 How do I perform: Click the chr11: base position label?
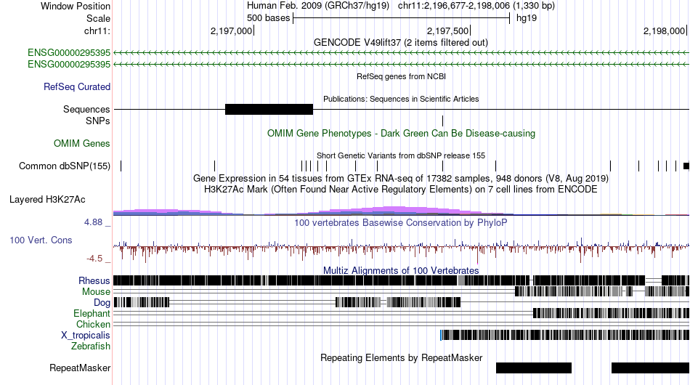97,31
